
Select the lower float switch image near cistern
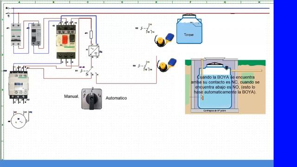tap(167, 65)
